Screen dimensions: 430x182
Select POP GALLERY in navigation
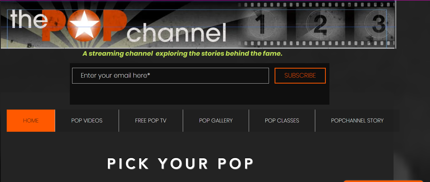[216, 121]
